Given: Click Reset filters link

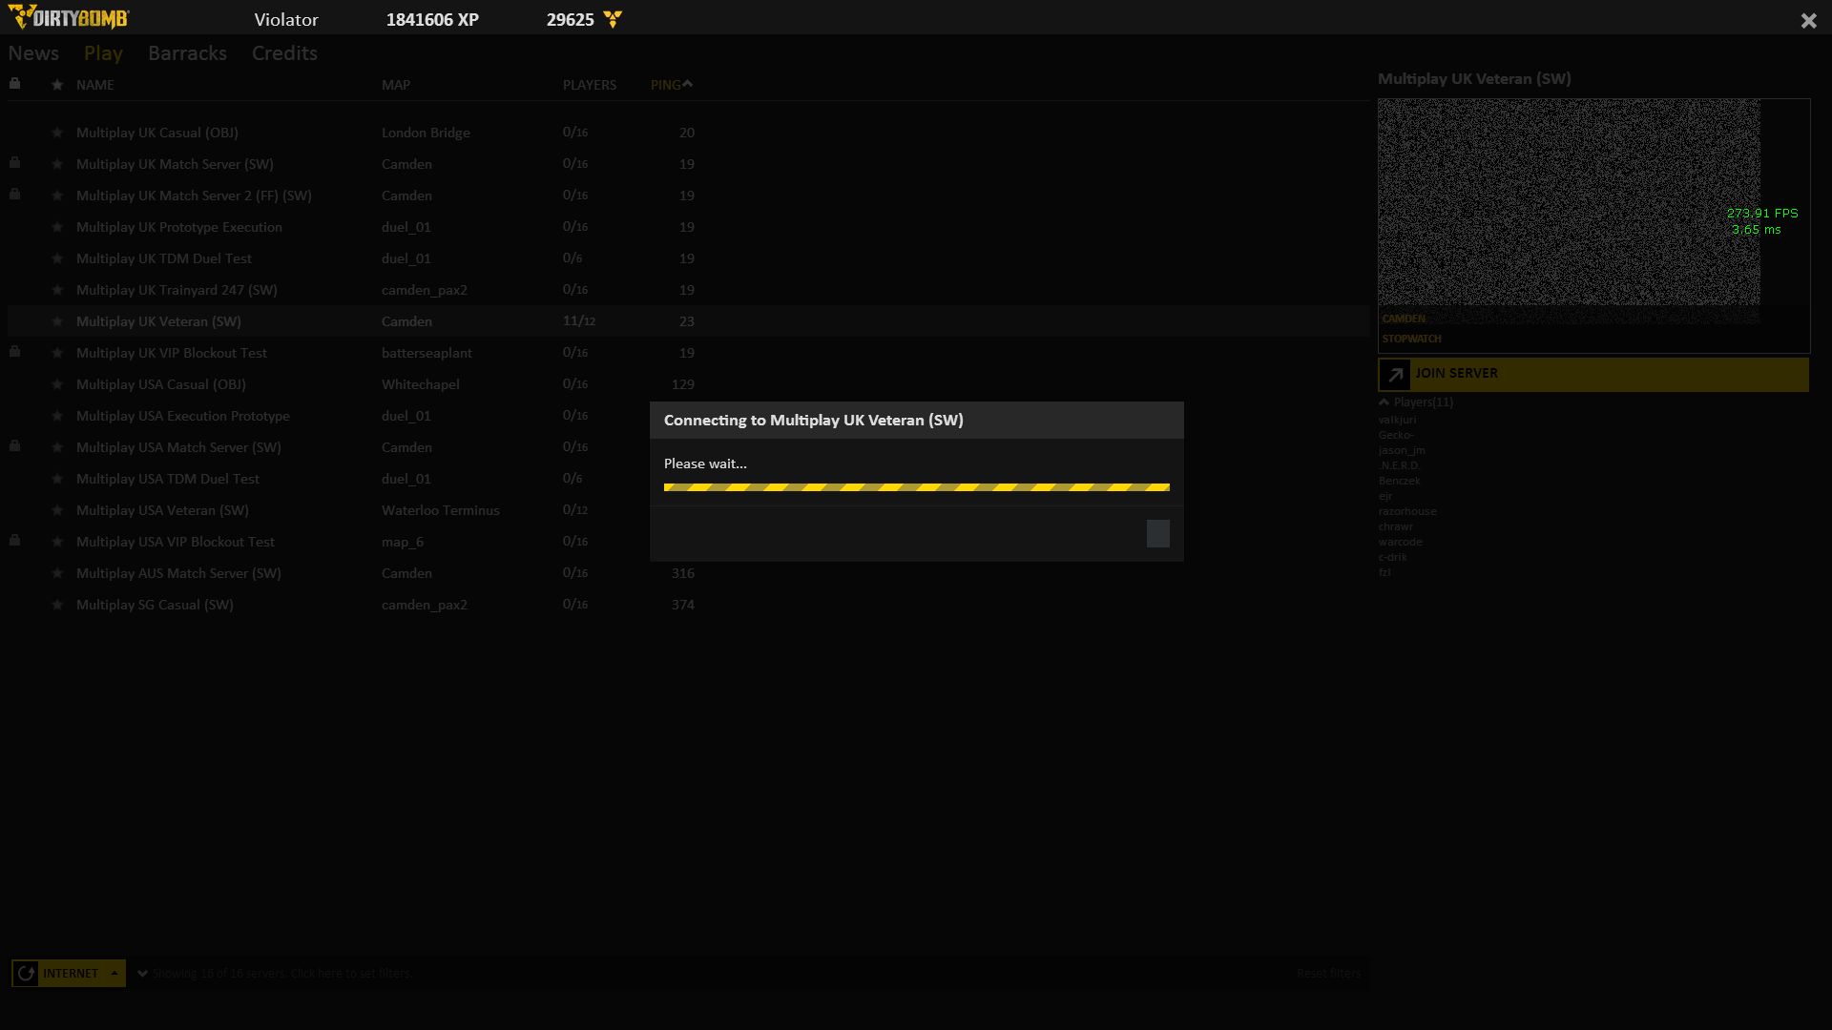Looking at the screenshot, I should pos(1328,974).
